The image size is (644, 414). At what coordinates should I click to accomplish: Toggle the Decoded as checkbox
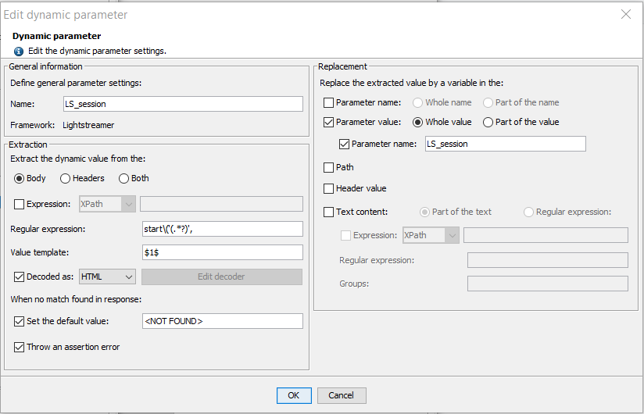click(20, 277)
